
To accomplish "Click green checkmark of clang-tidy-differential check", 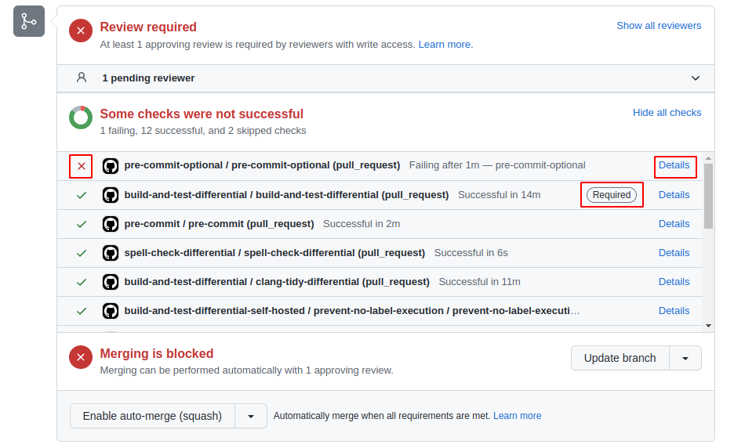I will tap(82, 282).
